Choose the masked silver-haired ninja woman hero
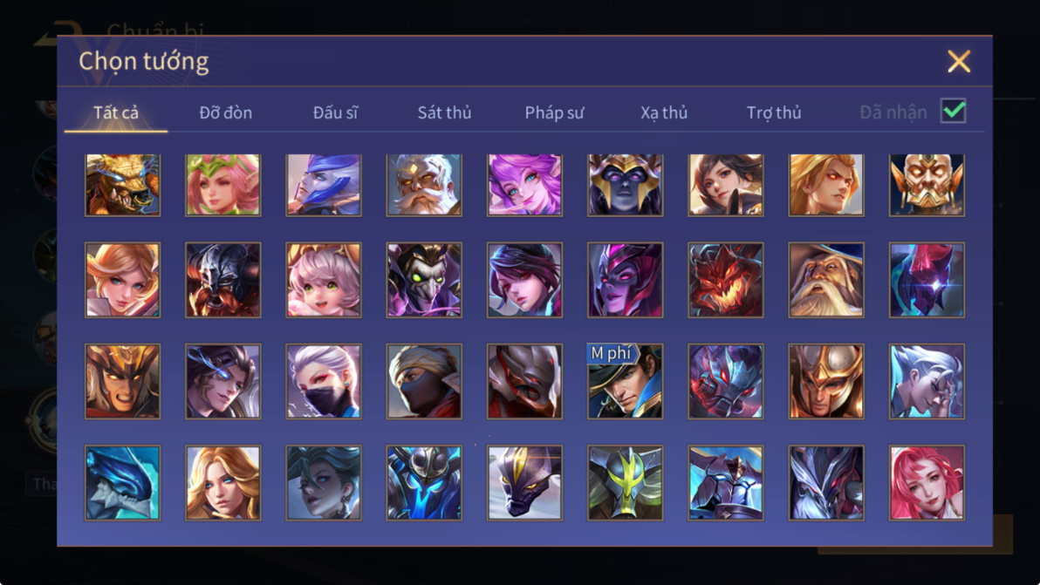The width and height of the screenshot is (1040, 585). click(324, 381)
